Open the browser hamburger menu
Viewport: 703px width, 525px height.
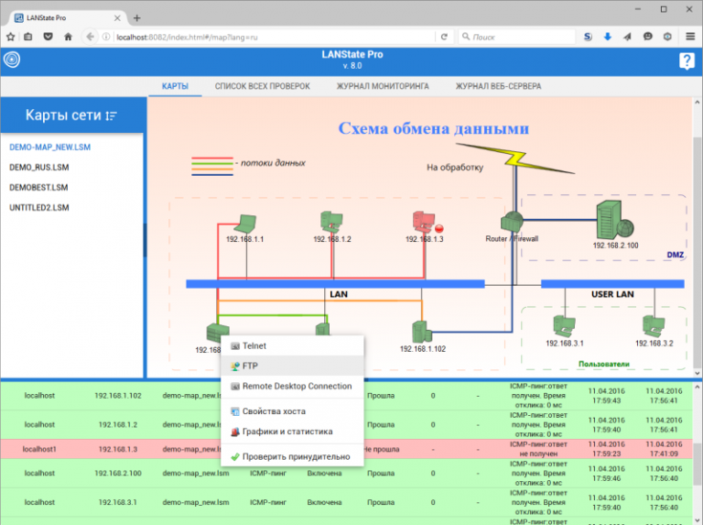[688, 37]
